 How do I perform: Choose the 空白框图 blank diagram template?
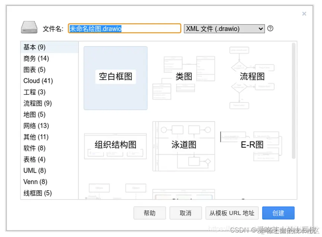coord(115,78)
